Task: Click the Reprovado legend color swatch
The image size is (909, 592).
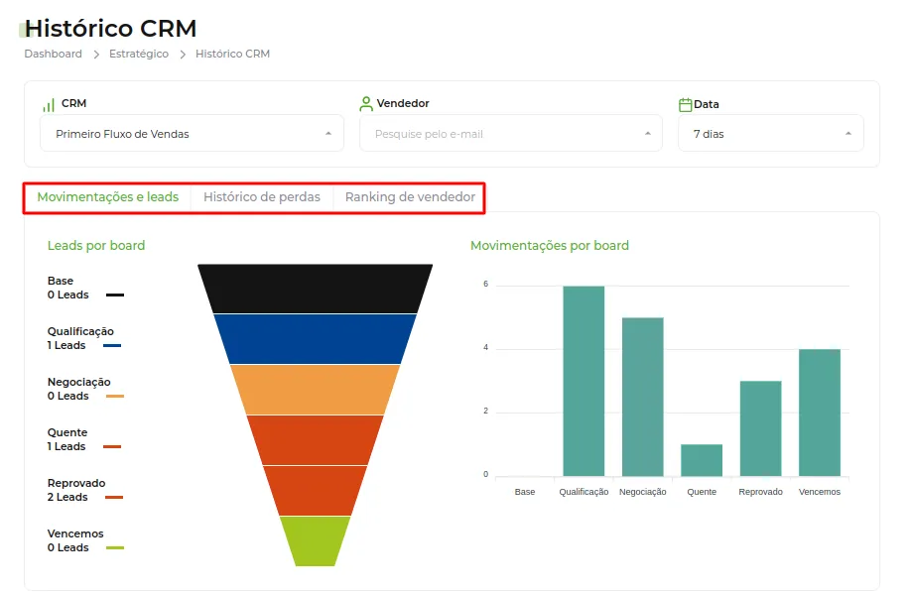Action: pos(114,497)
